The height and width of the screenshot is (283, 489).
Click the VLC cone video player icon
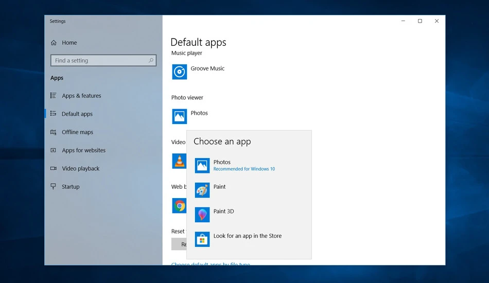[x=179, y=161]
